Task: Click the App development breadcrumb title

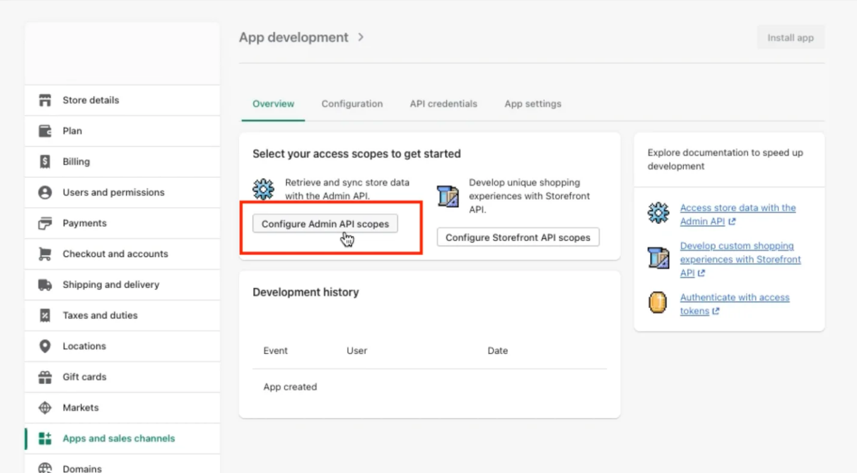Action: point(294,37)
